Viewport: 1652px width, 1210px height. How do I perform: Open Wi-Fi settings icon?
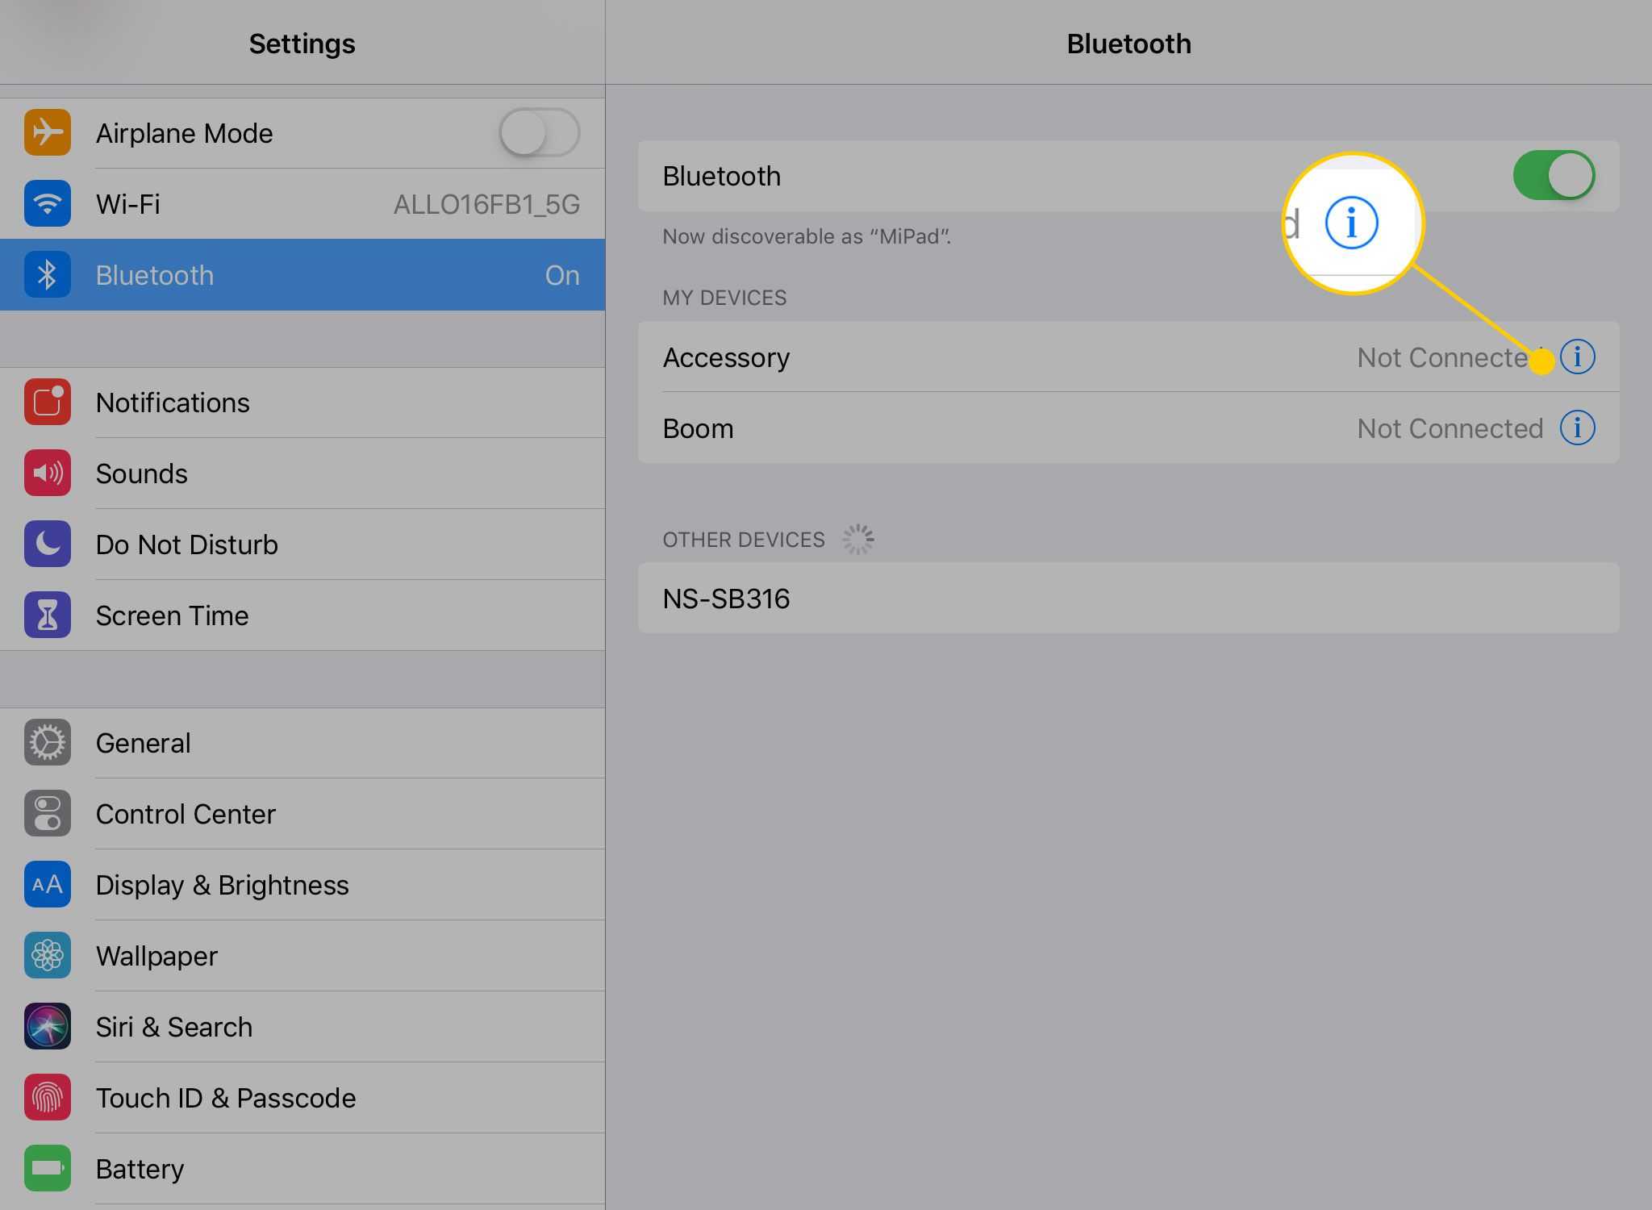click(x=48, y=202)
